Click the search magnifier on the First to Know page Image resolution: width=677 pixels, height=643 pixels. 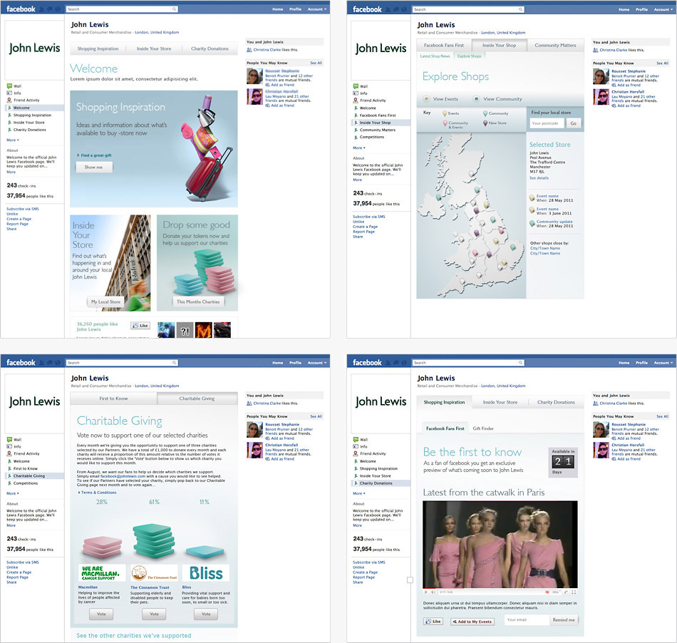(520, 363)
